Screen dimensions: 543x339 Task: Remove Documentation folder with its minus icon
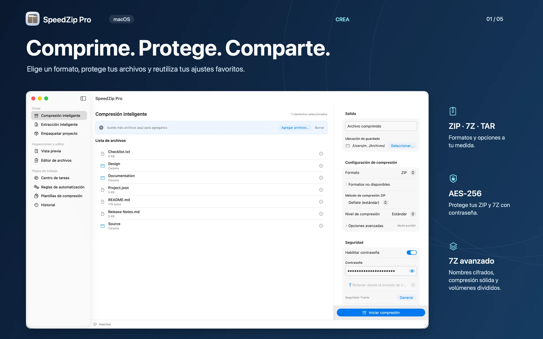click(321, 178)
